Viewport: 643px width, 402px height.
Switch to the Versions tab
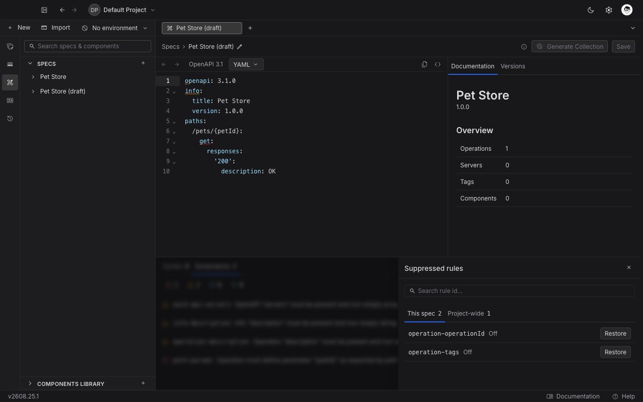click(513, 66)
